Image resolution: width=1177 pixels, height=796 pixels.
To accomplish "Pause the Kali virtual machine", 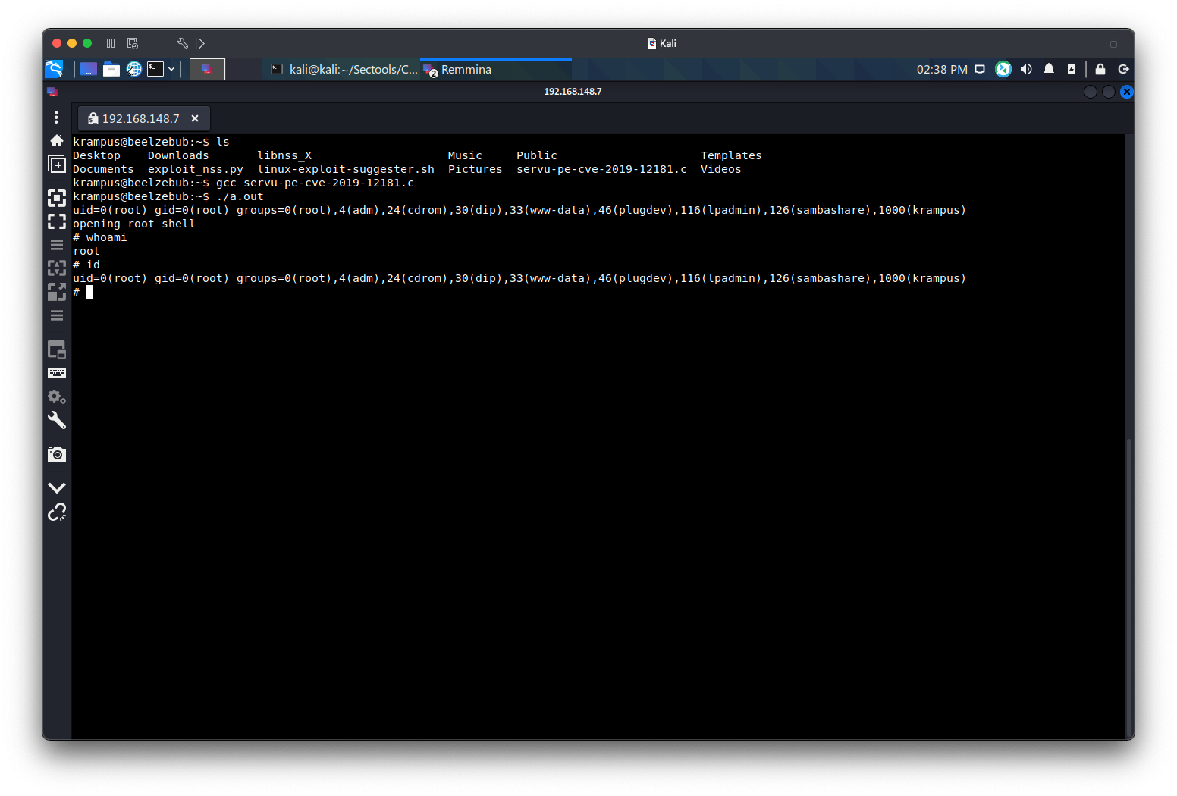I will click(111, 43).
